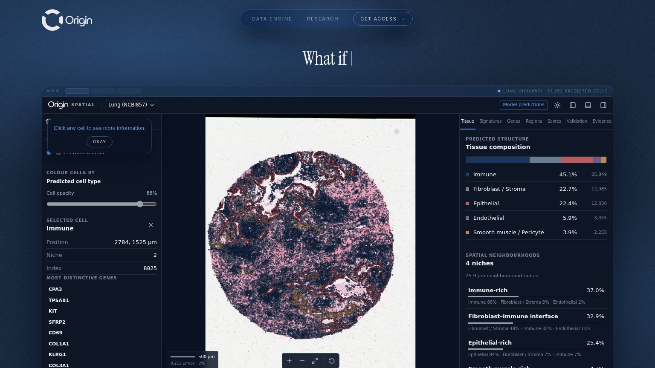Open the DATA ENGINE nav link
This screenshot has width=655, height=368.
click(x=272, y=19)
